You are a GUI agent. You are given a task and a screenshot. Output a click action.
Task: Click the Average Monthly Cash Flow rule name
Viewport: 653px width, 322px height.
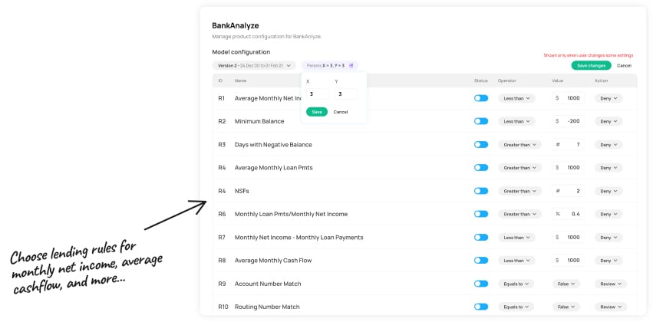pyautogui.click(x=273, y=261)
